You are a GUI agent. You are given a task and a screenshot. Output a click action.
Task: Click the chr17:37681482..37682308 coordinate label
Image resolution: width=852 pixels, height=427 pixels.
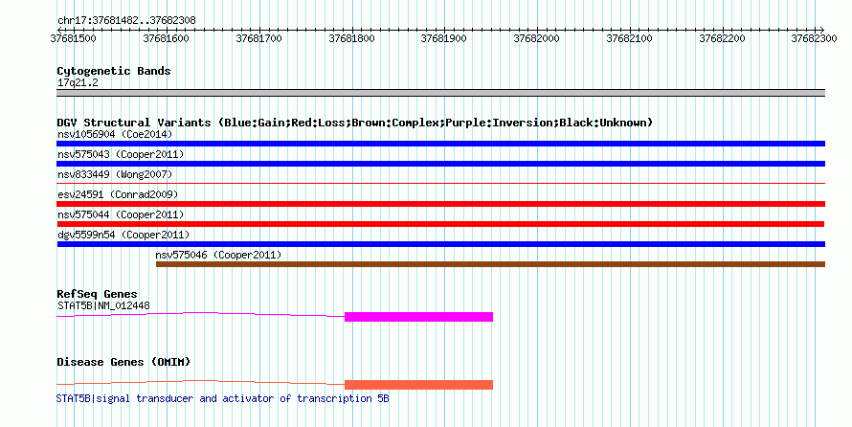point(126,21)
